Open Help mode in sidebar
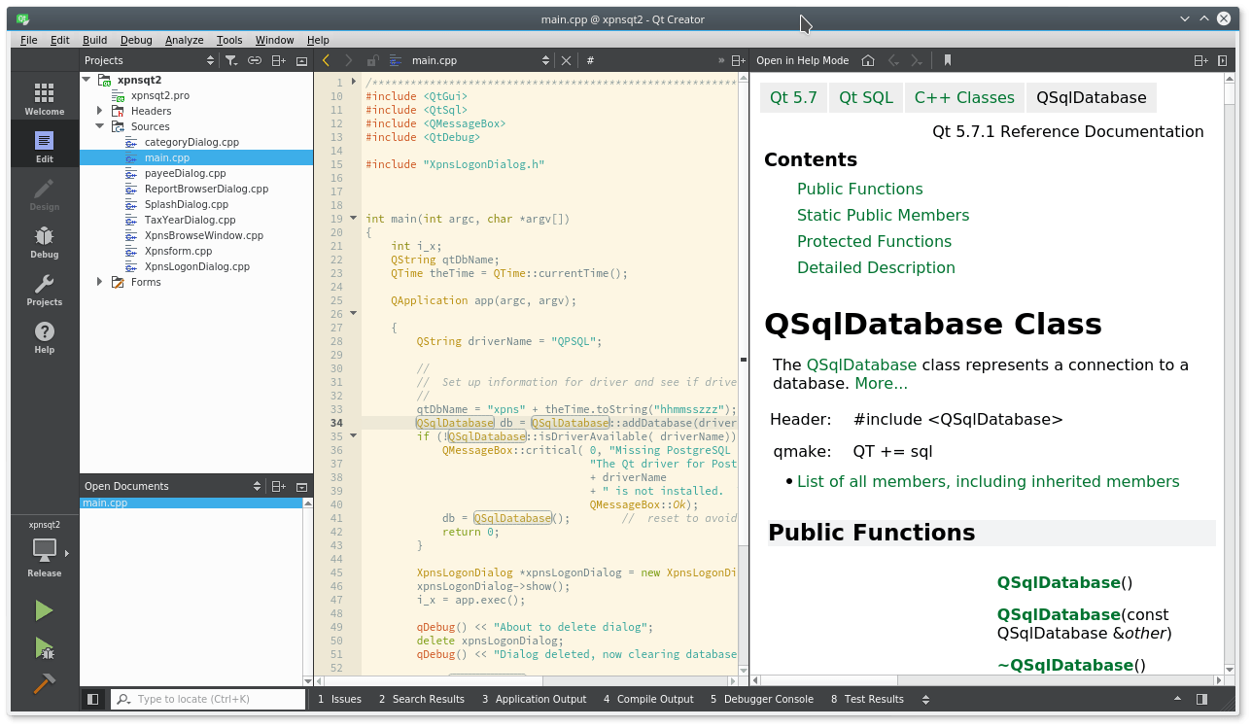1252x728 pixels. (x=45, y=337)
